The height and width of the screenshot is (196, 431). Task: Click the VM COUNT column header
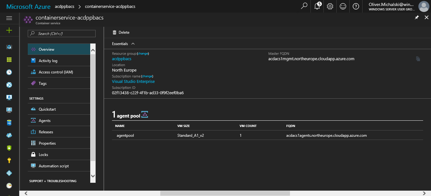click(x=248, y=126)
